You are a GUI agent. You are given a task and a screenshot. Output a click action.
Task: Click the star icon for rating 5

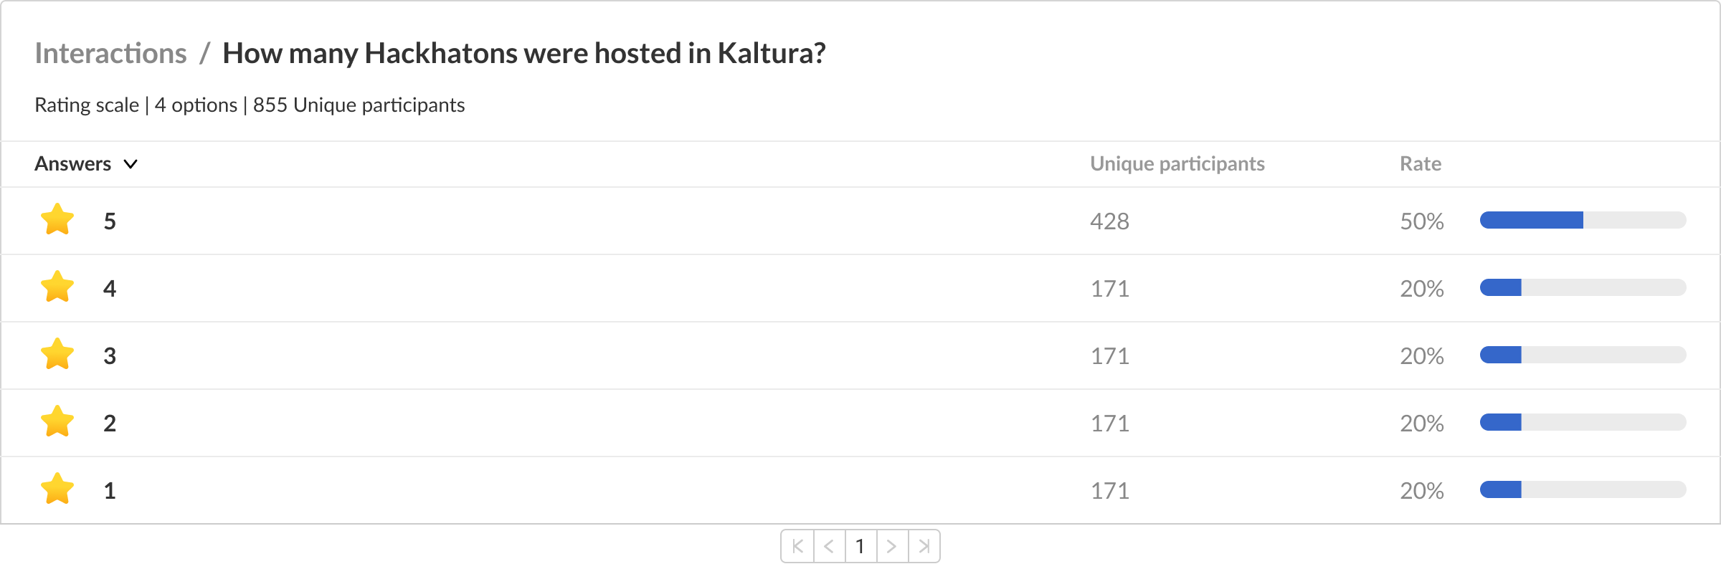coord(57,220)
